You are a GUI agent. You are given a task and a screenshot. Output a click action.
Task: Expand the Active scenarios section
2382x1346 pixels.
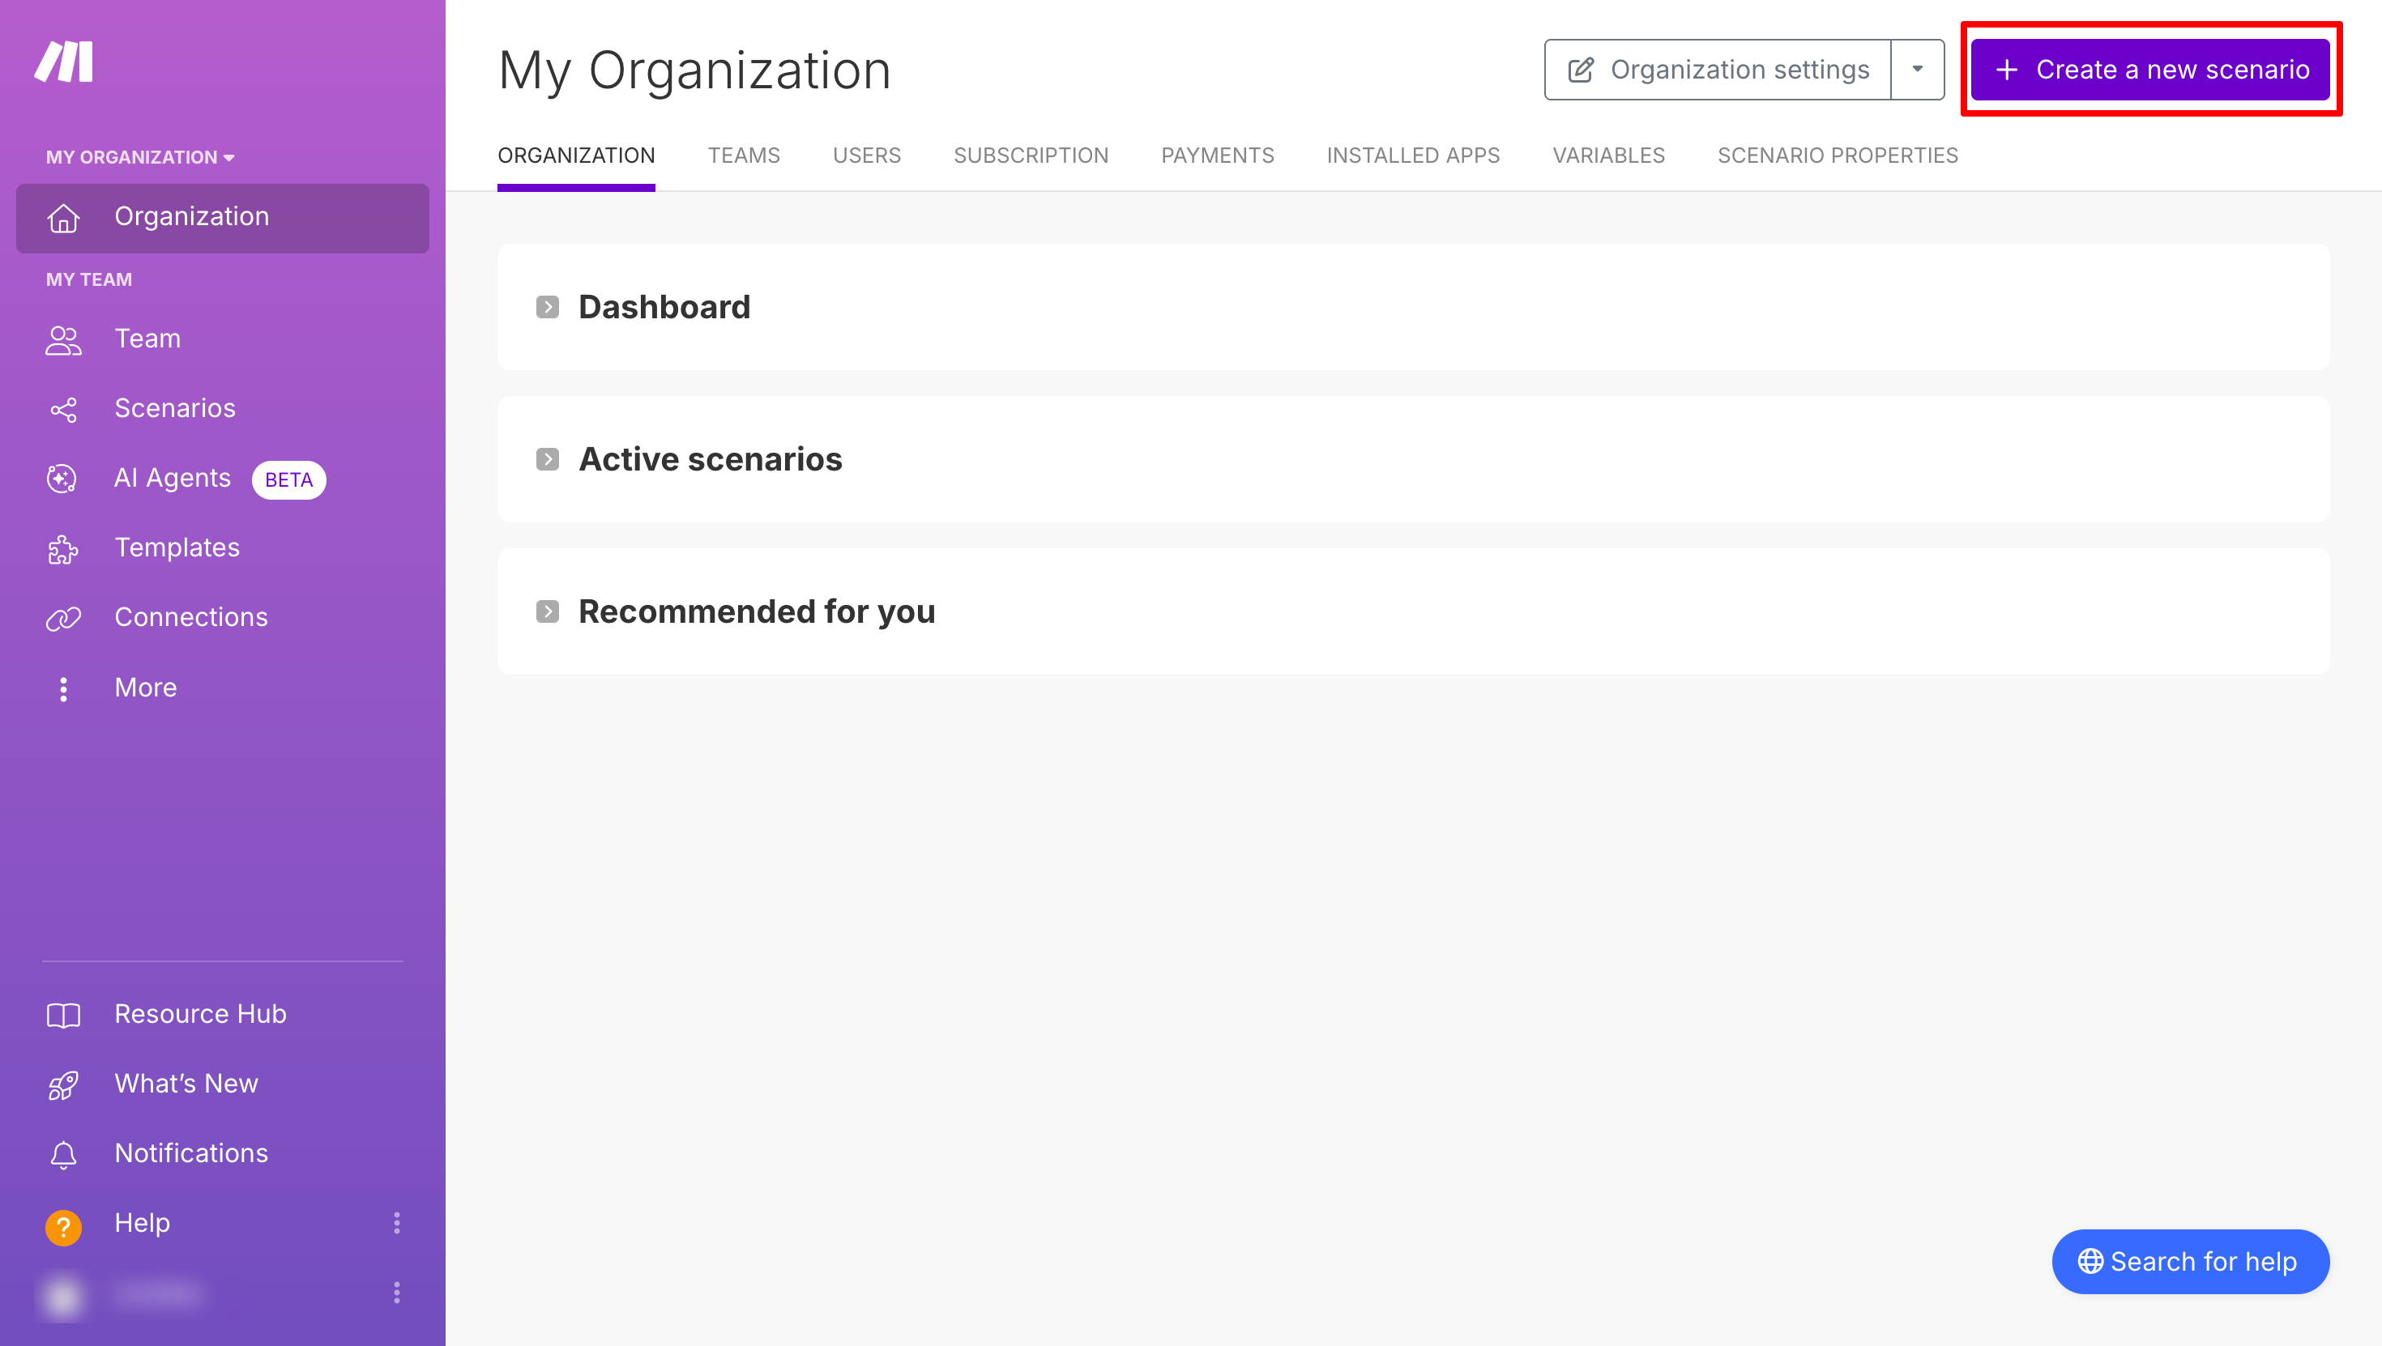point(548,459)
